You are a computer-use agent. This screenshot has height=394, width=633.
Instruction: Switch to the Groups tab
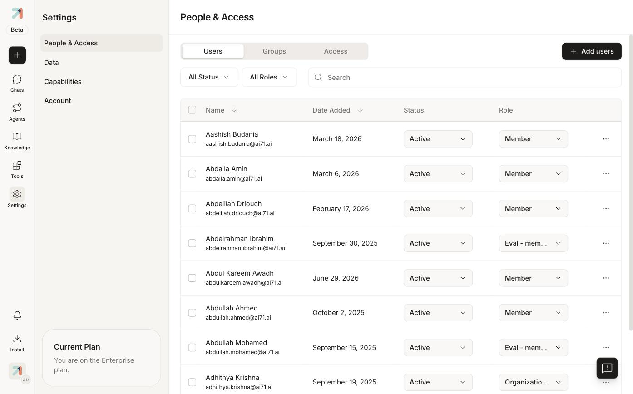[x=274, y=51]
